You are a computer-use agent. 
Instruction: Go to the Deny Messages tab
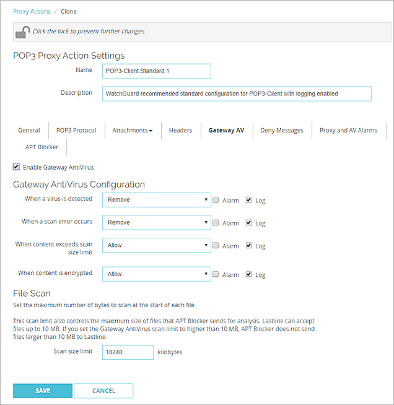[282, 130]
